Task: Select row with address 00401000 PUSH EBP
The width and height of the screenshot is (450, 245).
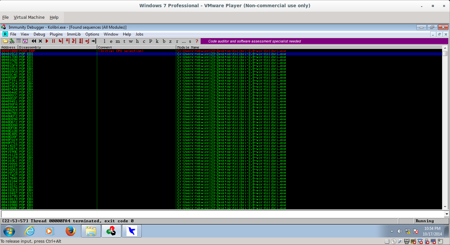Action: [221, 51]
